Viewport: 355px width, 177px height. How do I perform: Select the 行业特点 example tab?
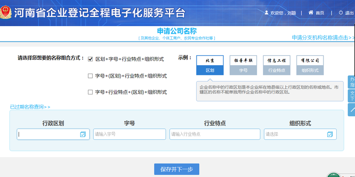point(276,65)
